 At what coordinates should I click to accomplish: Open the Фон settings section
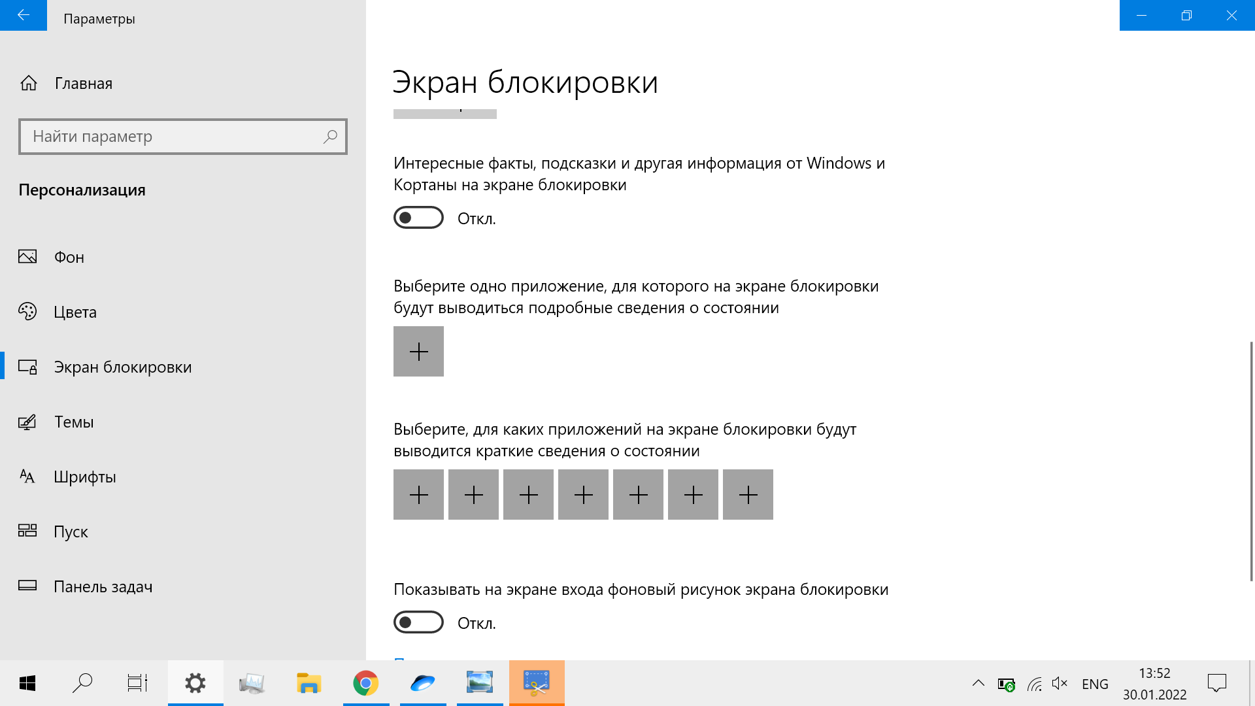(x=183, y=257)
